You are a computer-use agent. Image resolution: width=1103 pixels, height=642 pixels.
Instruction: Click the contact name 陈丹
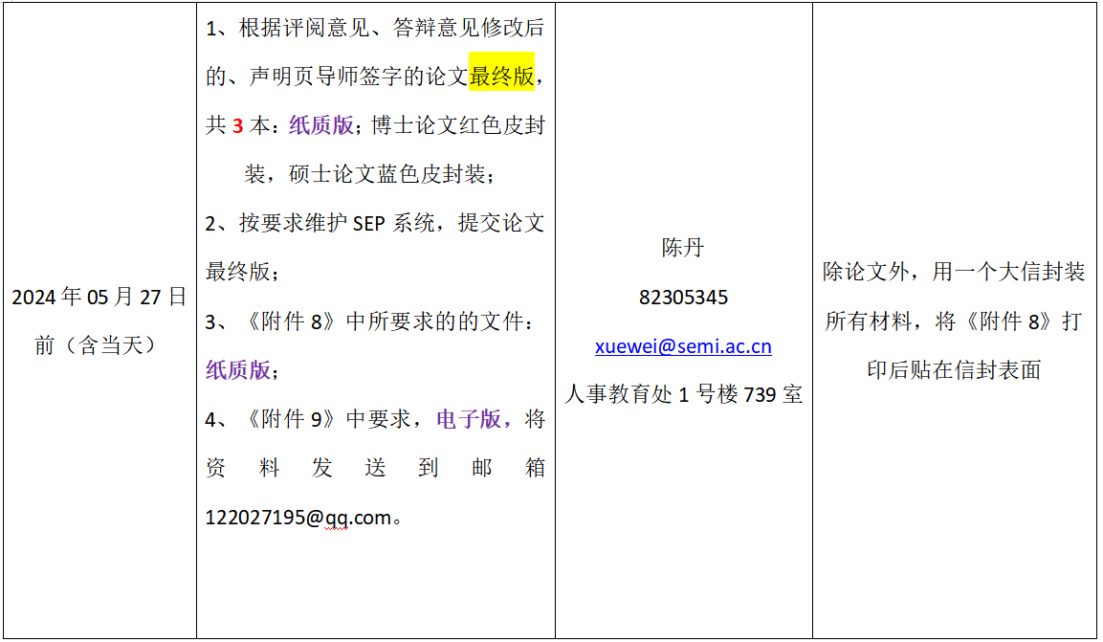[683, 248]
